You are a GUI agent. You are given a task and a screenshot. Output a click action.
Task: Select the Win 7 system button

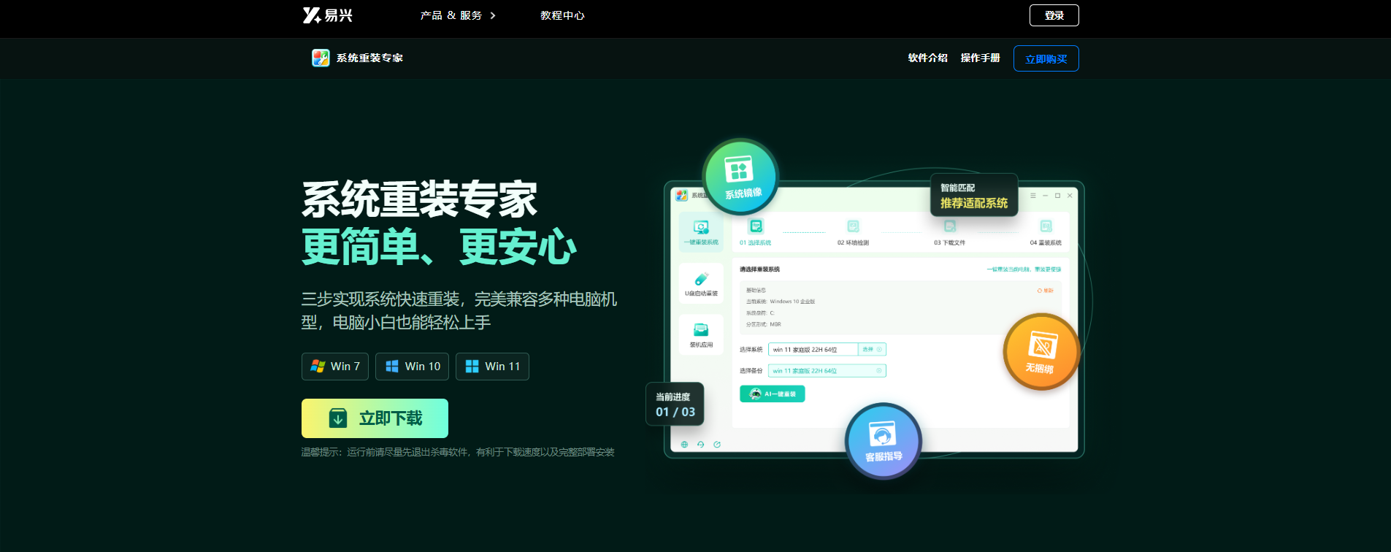click(x=335, y=367)
